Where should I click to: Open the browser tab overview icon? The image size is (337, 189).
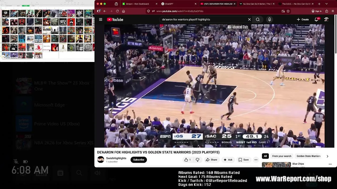pyautogui.click(x=116, y=4)
